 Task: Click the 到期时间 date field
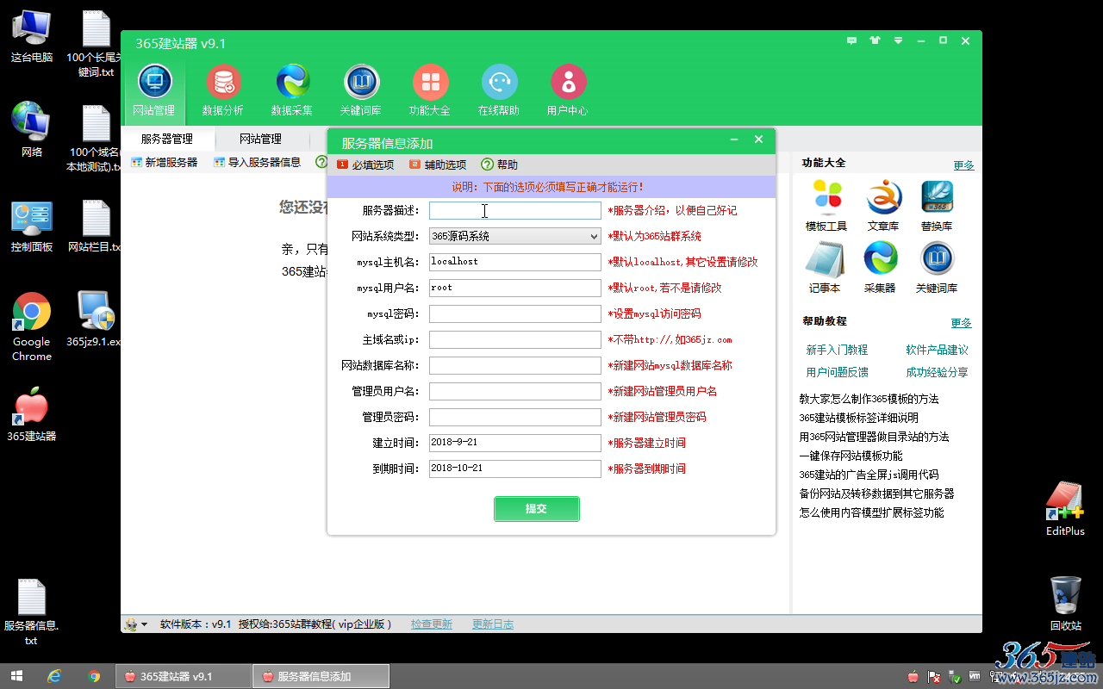[x=515, y=469]
